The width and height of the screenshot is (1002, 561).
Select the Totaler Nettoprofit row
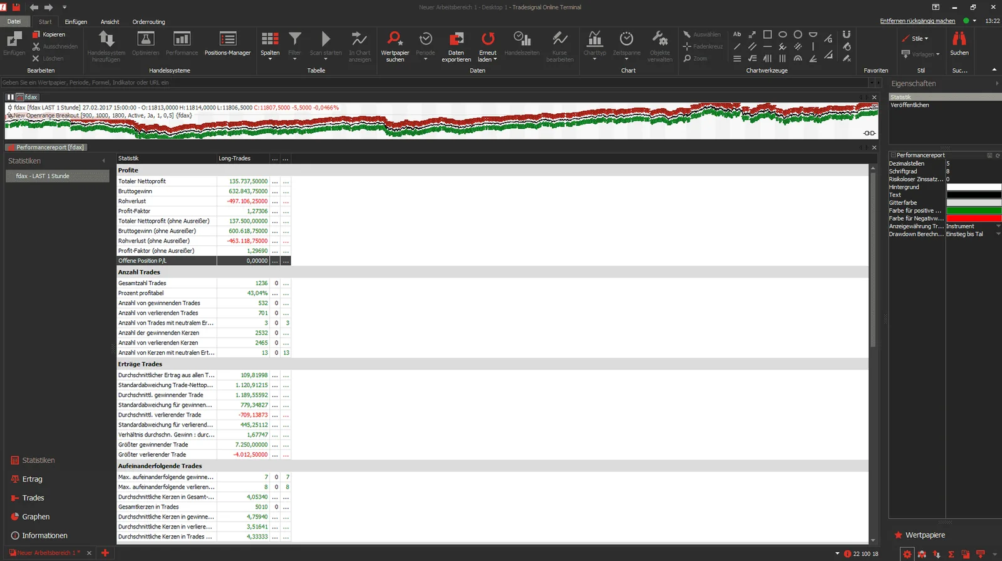coord(204,181)
